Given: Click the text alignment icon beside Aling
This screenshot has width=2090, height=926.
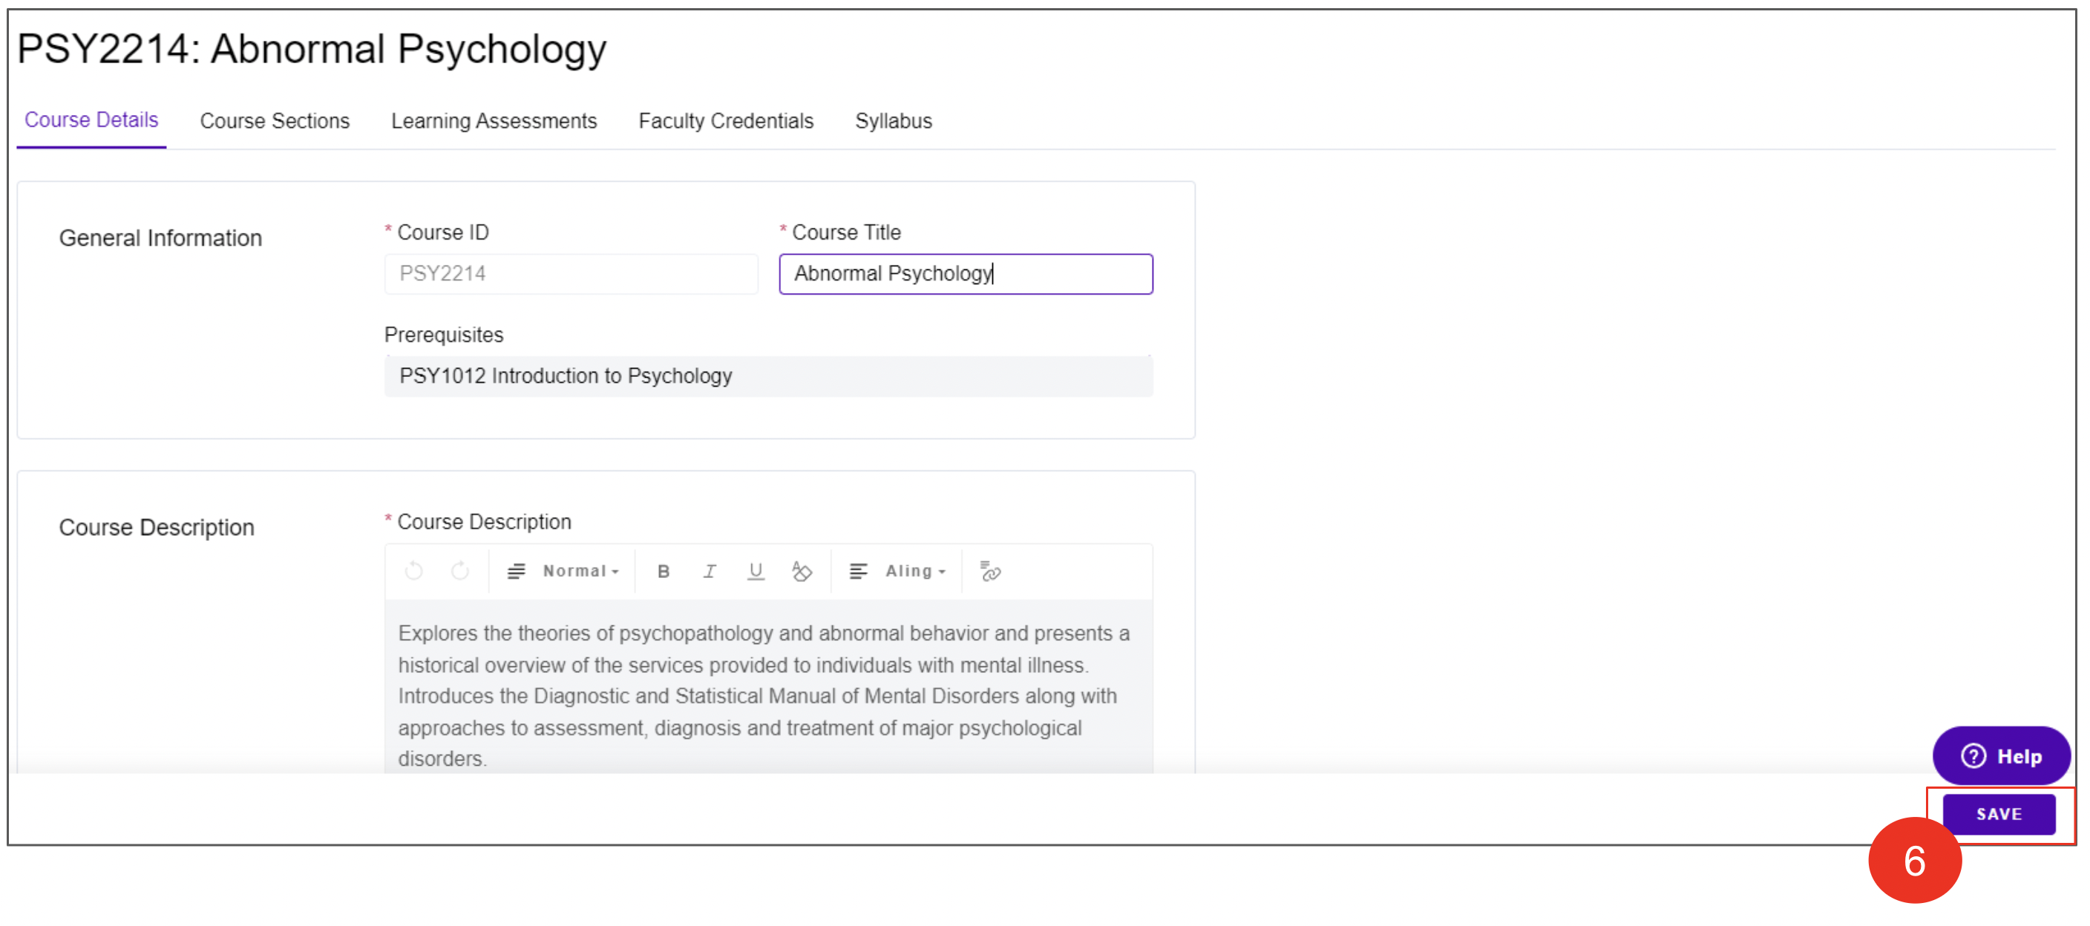Looking at the screenshot, I should [859, 571].
